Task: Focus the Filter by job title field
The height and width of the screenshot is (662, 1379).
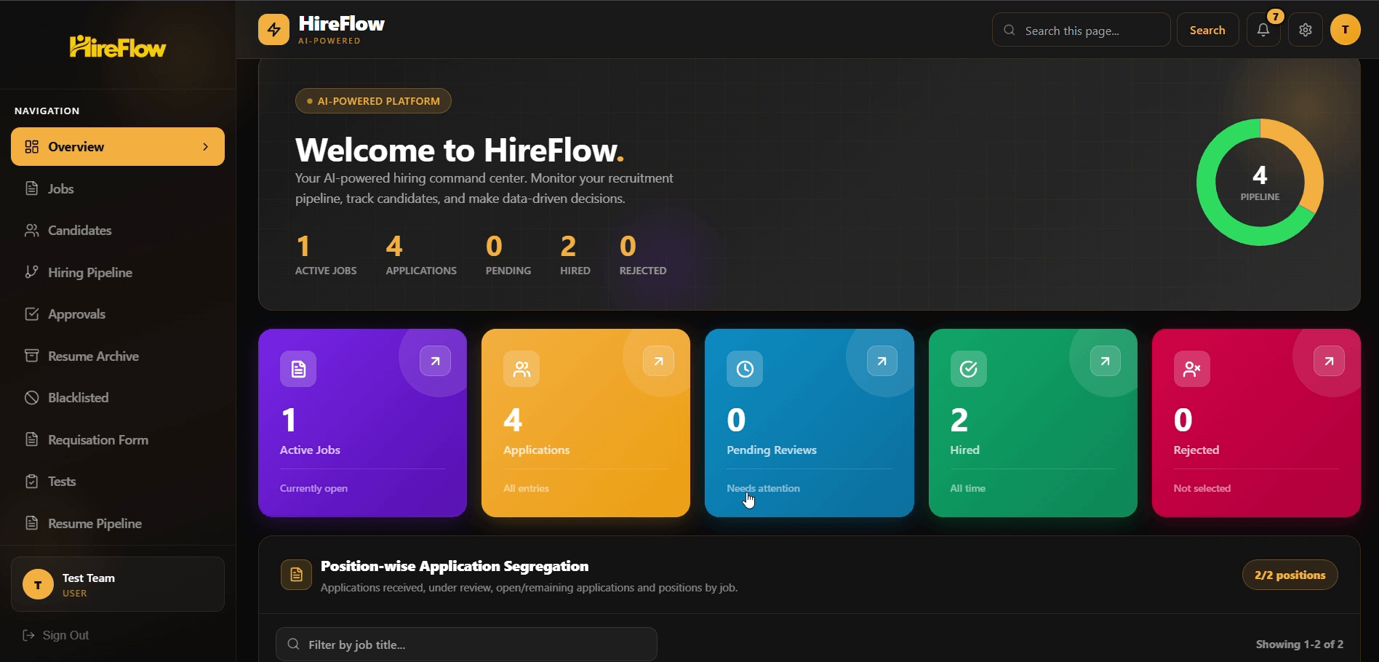Action: coord(466,644)
